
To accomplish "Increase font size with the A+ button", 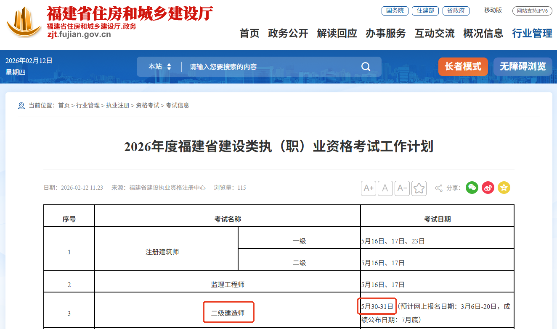I will (368, 188).
